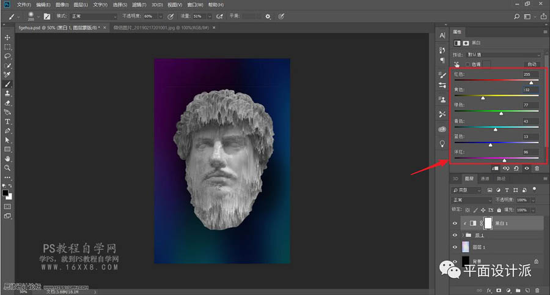550x295 pixels.
Task: Hide the 图层 1 layer via eye icon
Action: click(x=455, y=247)
